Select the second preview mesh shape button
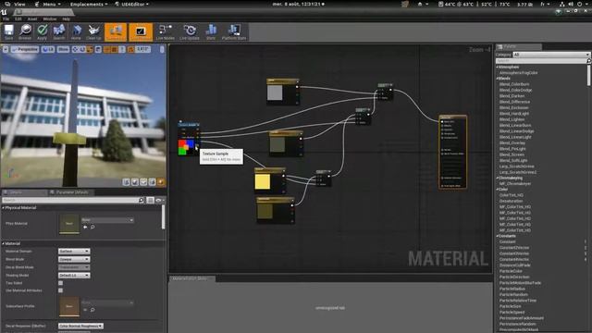The height and width of the screenshot is (333, 592). tap(135, 182)
